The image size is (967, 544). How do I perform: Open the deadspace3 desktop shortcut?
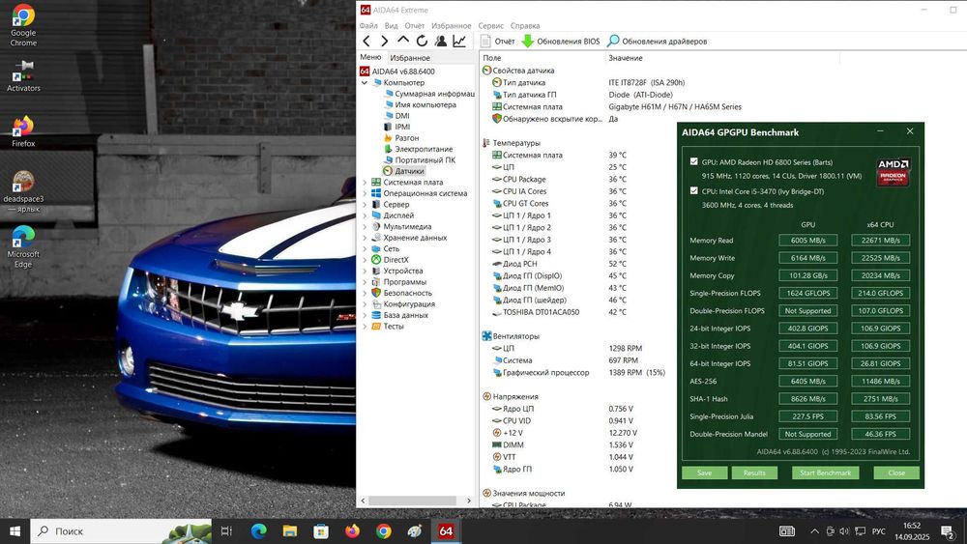point(23,191)
